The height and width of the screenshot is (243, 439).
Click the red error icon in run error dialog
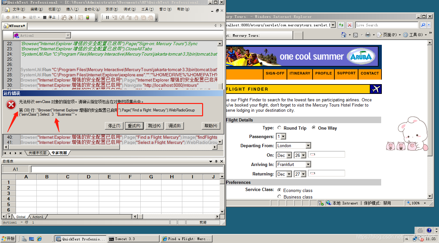point(11,105)
